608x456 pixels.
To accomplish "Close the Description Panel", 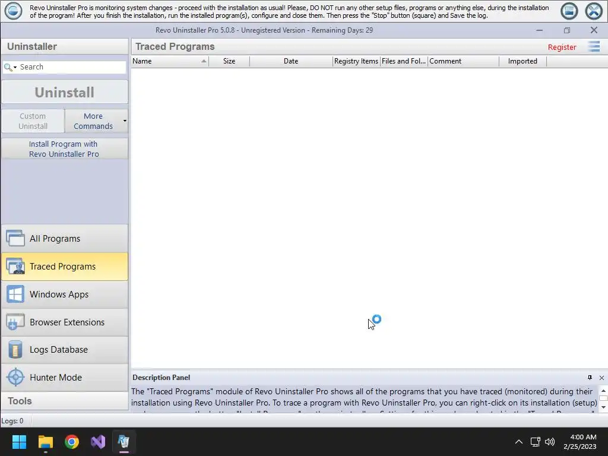I will 601,378.
